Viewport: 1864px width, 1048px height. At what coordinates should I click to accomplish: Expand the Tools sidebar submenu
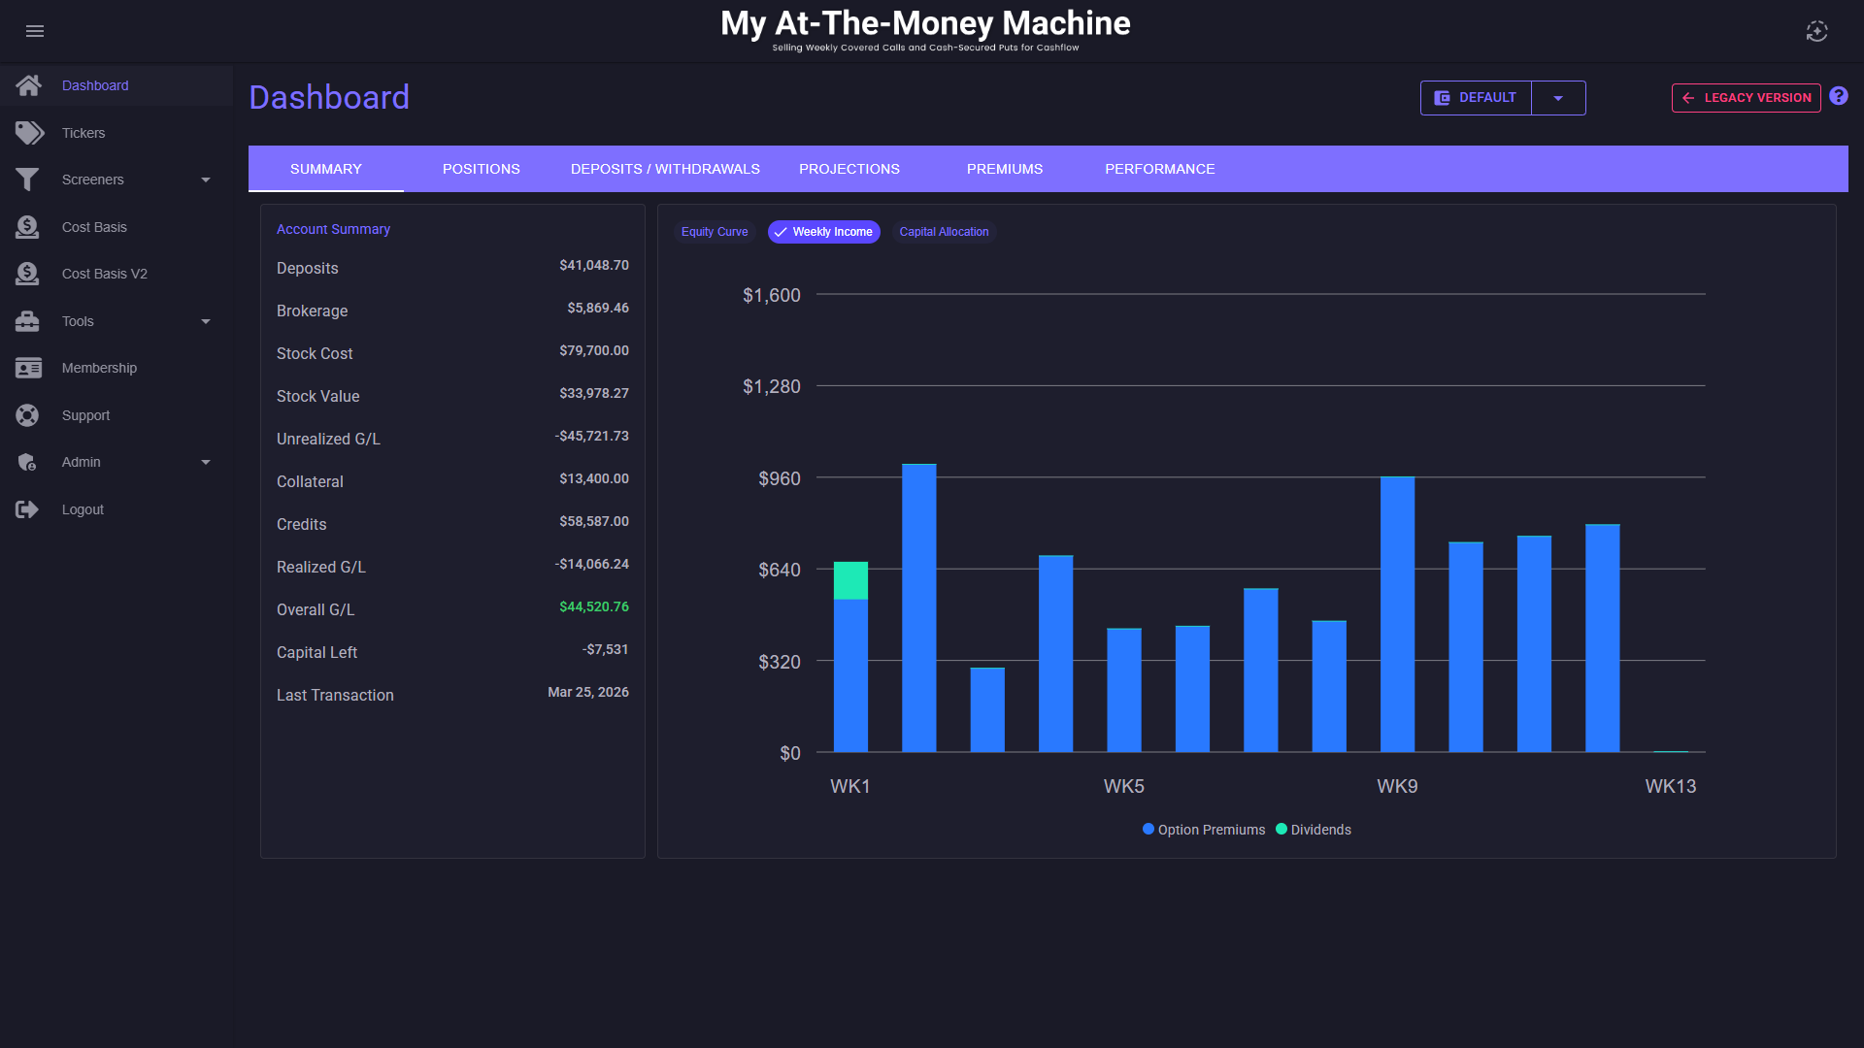pos(205,321)
